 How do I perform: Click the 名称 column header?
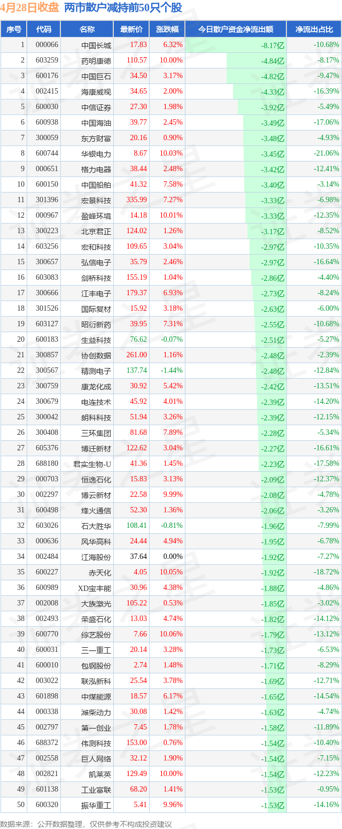click(x=87, y=29)
